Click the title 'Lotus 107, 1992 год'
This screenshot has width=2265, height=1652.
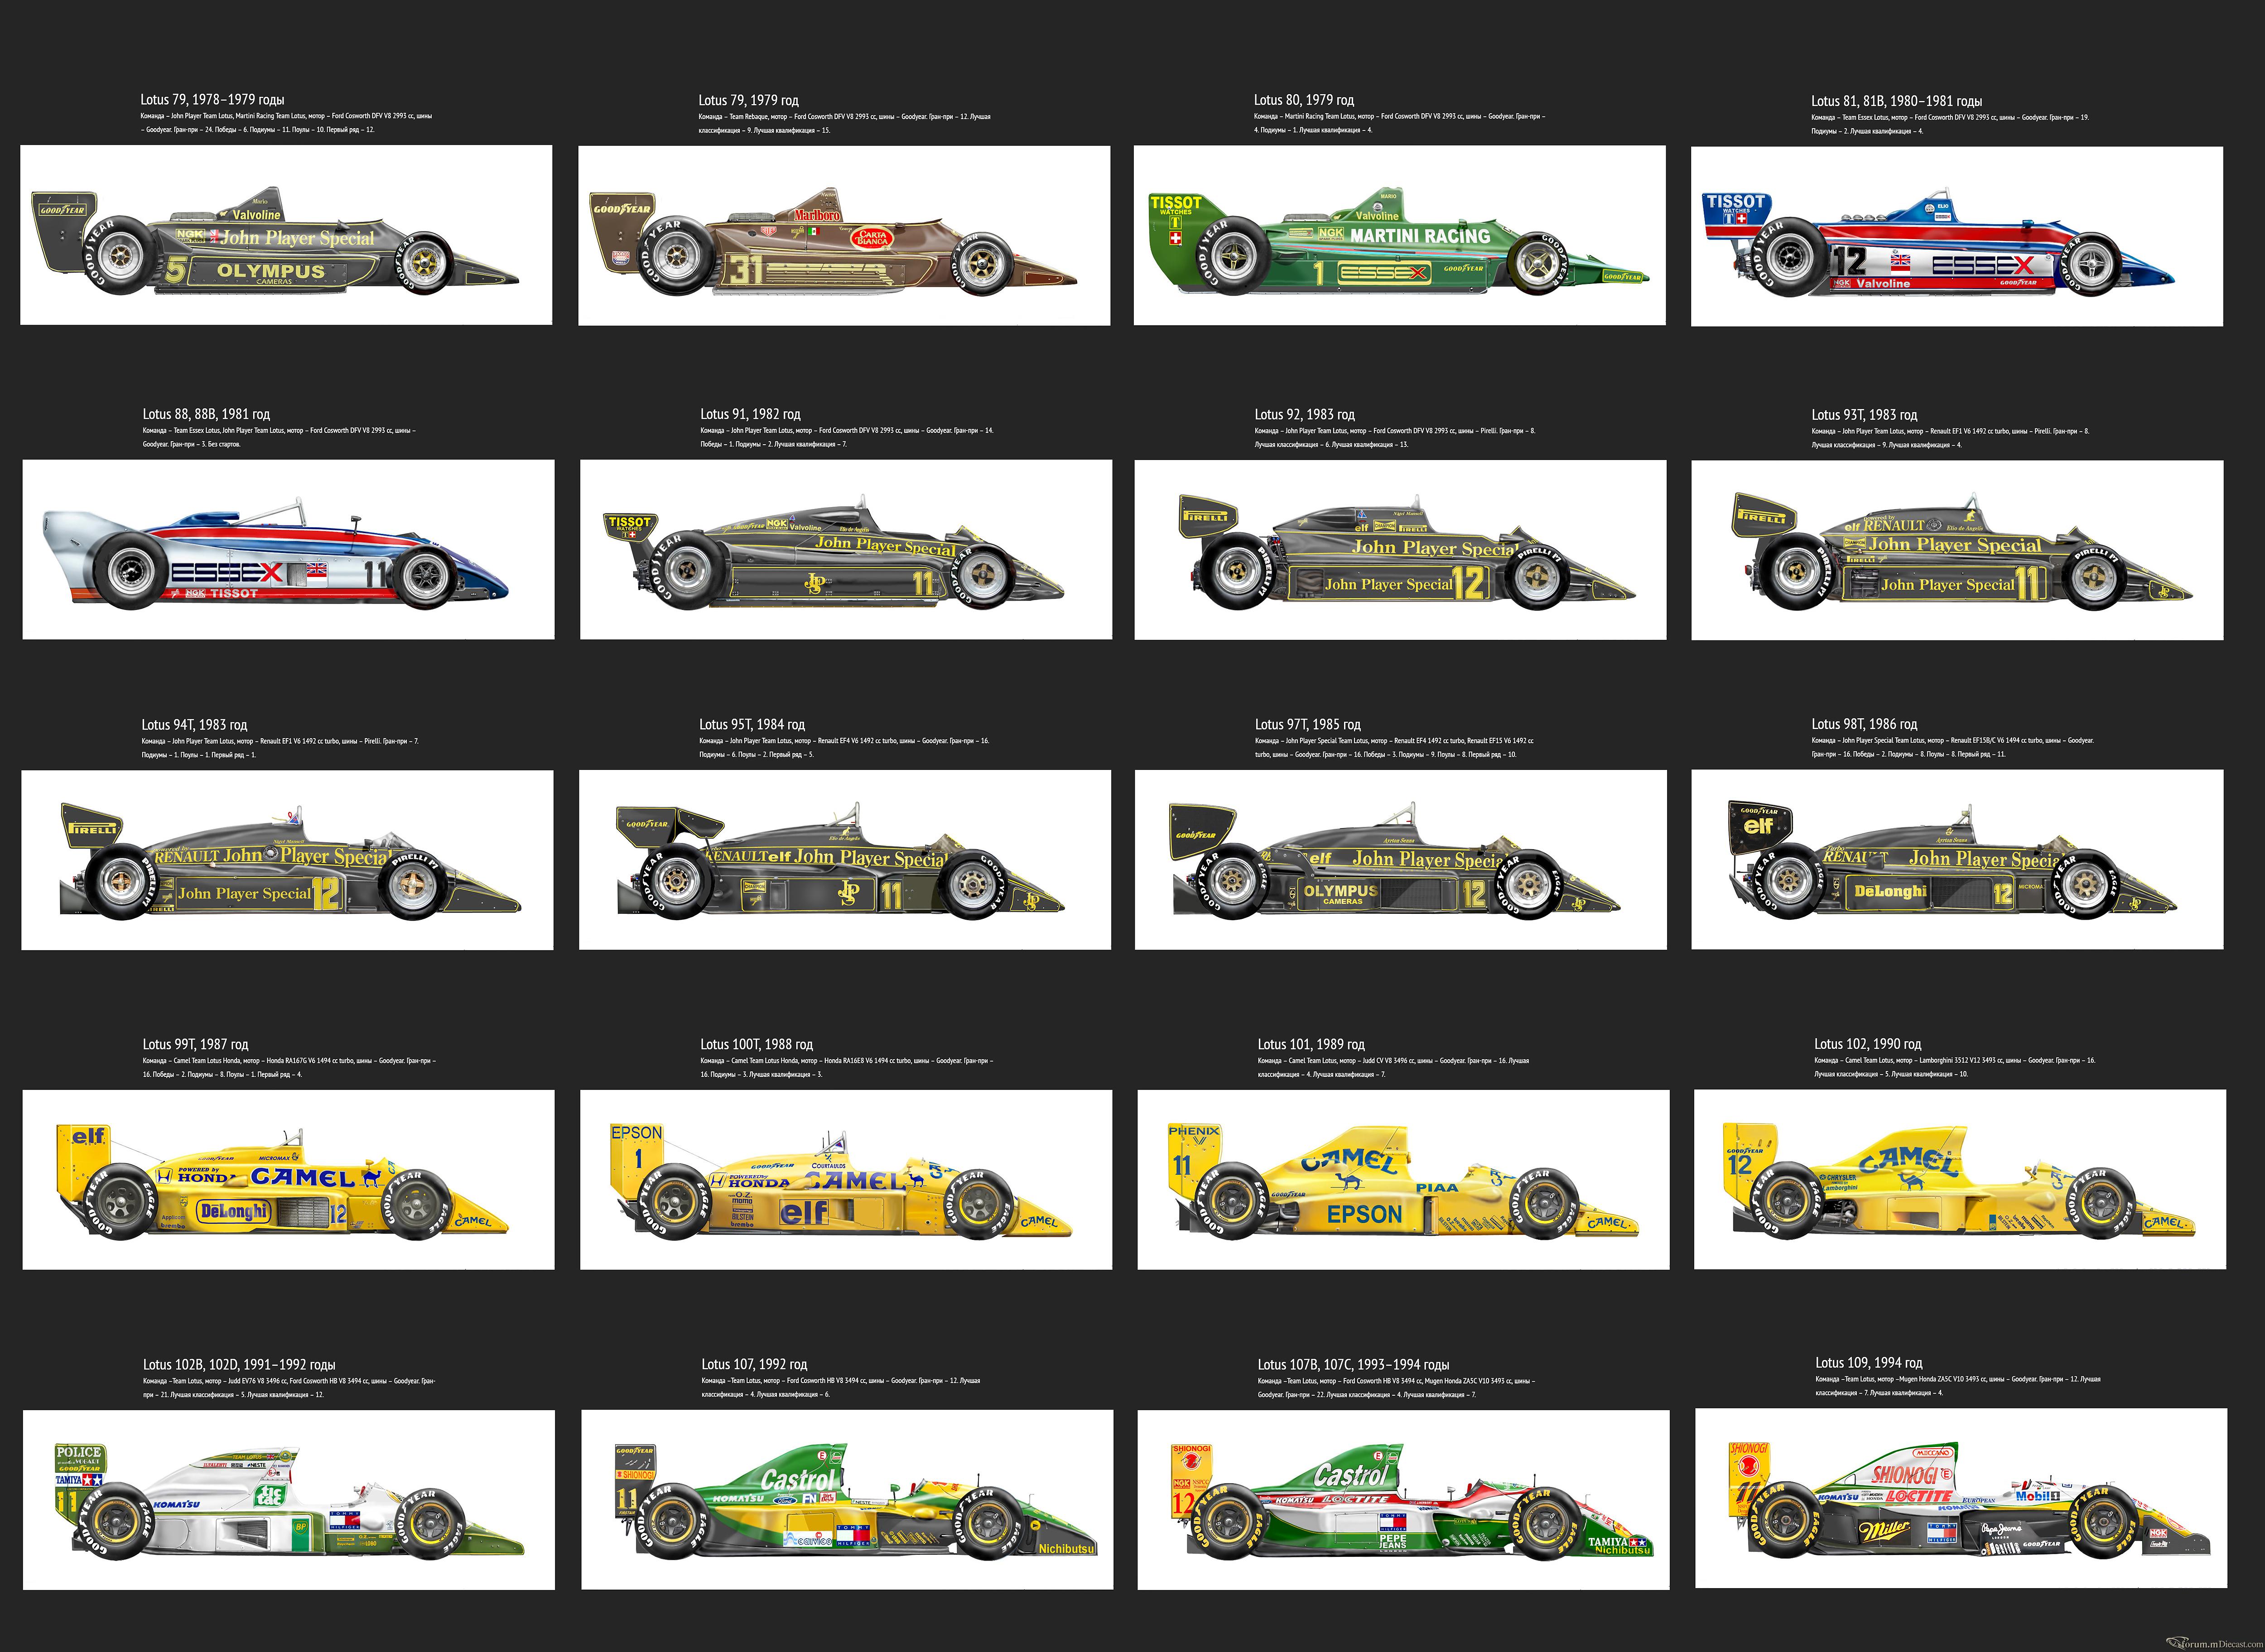[x=754, y=1364]
